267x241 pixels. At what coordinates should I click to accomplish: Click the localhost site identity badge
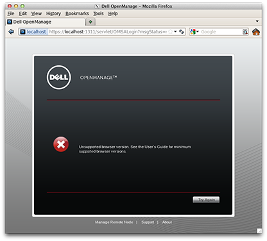click(x=33, y=32)
